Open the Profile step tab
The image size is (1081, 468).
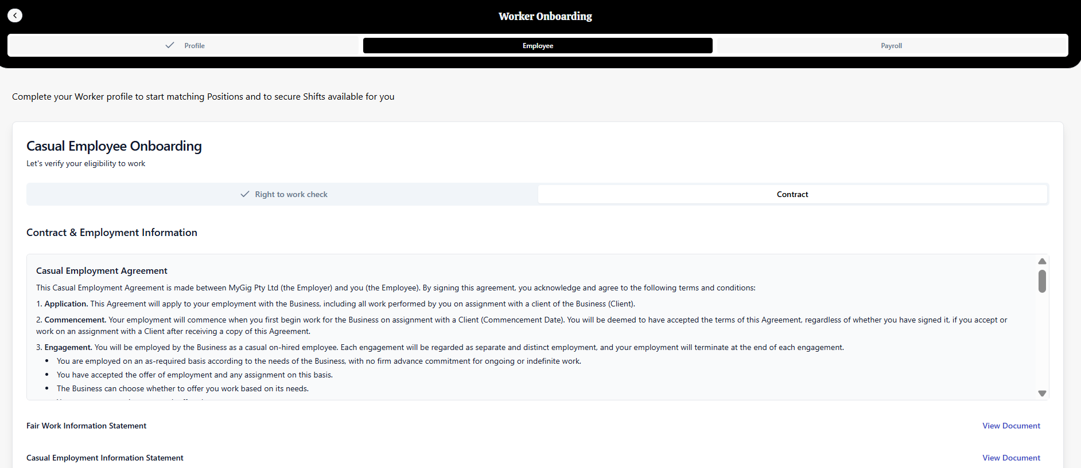pyautogui.click(x=184, y=45)
